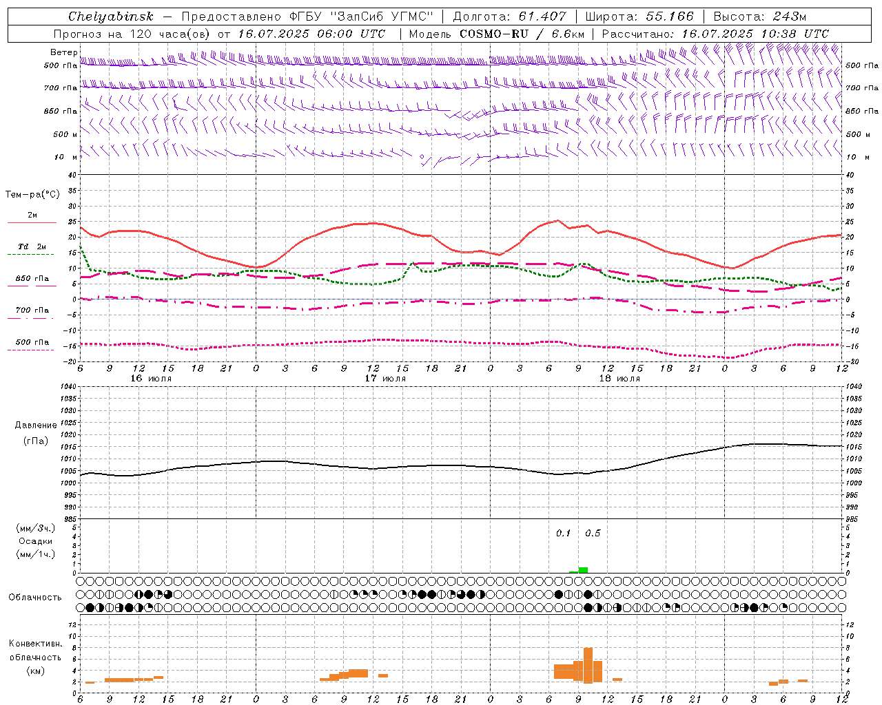This screenshot has width=882, height=705.
Task: Click the 'Тем-ра(°C)' temperature panel label
Action: click(32, 195)
